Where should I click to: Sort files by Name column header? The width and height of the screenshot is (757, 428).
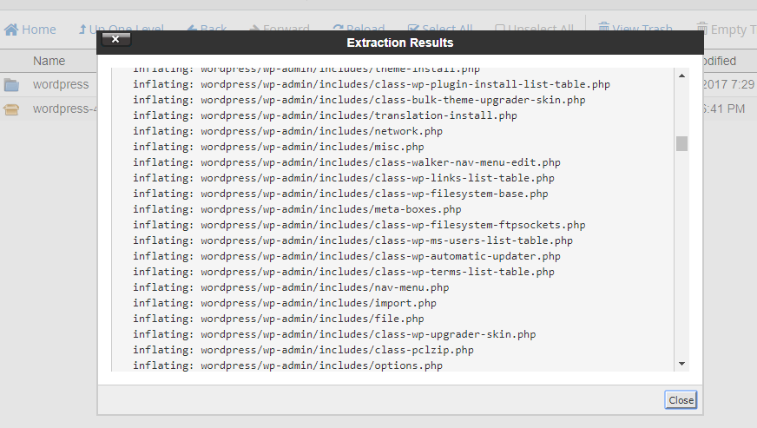tap(49, 61)
